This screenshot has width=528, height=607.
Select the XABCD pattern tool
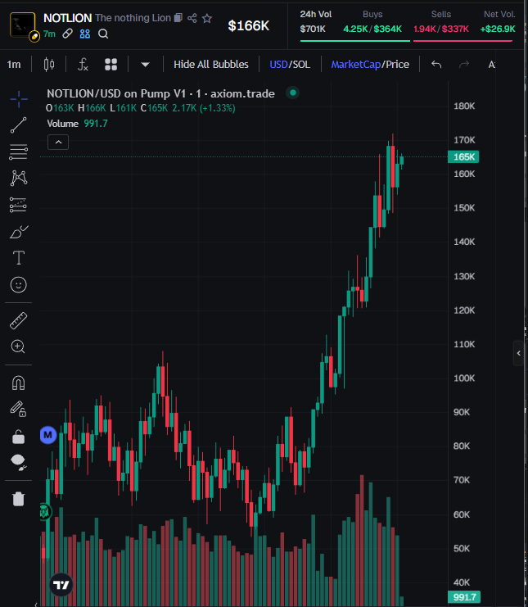point(19,178)
